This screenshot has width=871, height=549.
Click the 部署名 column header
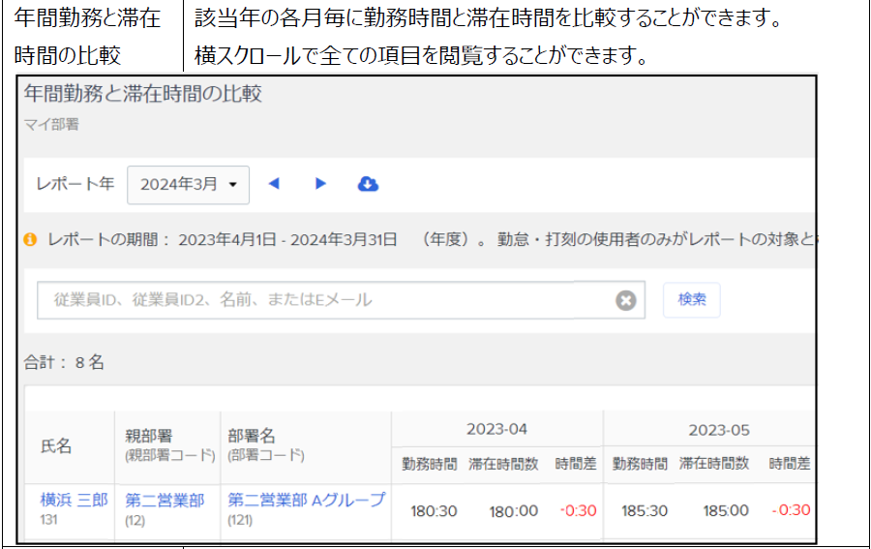(x=252, y=437)
